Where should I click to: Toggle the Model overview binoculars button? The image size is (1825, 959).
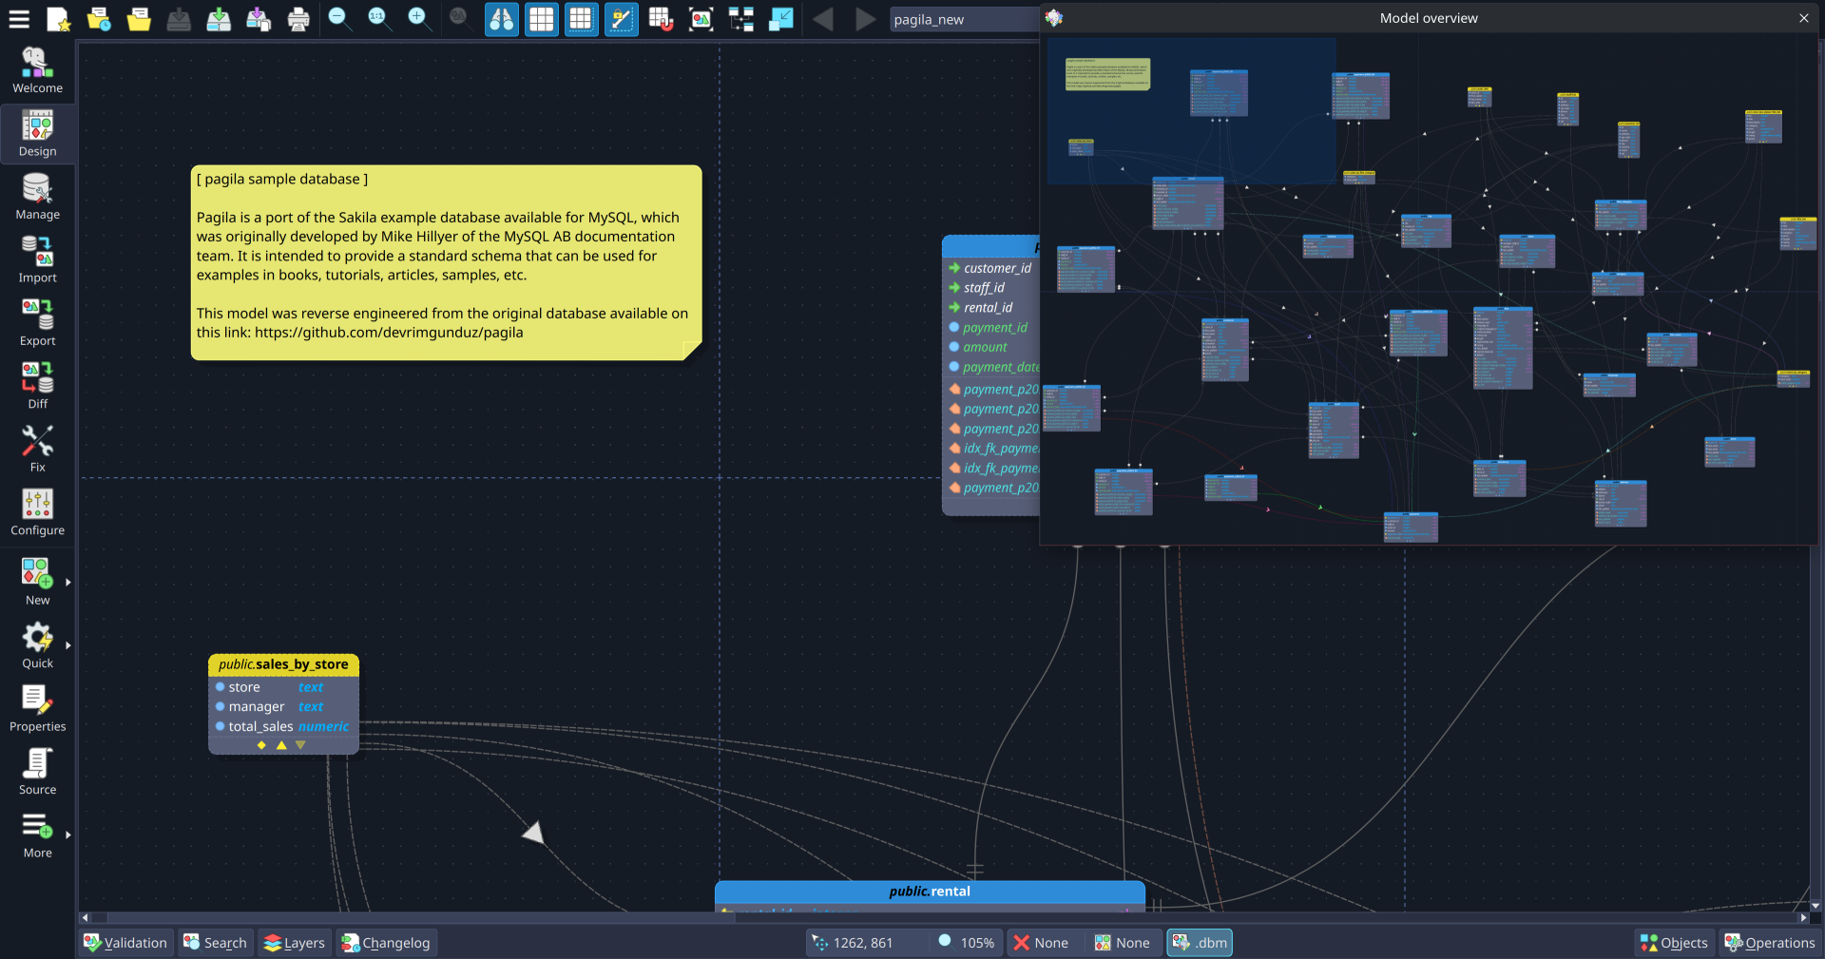click(503, 19)
